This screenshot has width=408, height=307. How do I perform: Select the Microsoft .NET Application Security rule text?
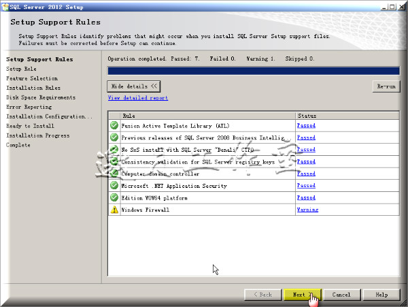coord(174,186)
